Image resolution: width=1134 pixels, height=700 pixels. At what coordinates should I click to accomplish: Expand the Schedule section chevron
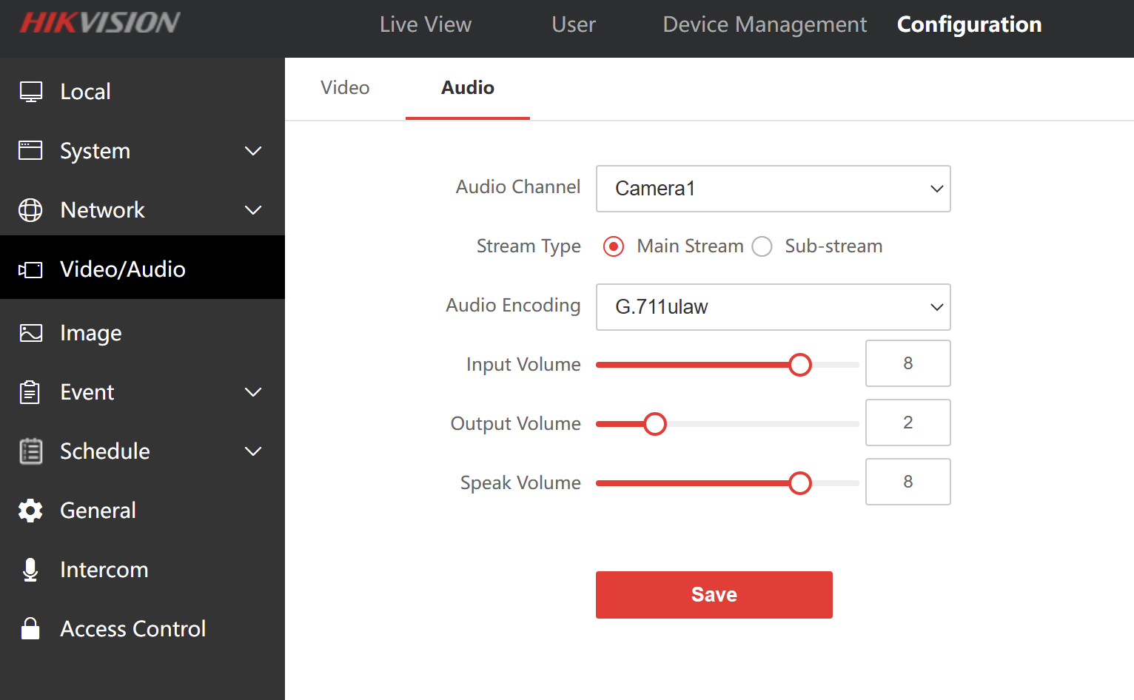pyautogui.click(x=253, y=451)
